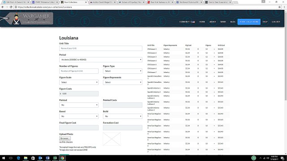Open the Figure Type select dropdown
The width and height of the screenshot is (287, 161).
point(122,71)
